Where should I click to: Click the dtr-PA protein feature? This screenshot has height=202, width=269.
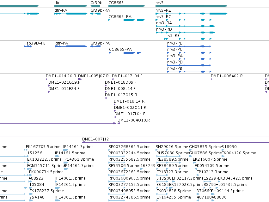click(71, 46)
